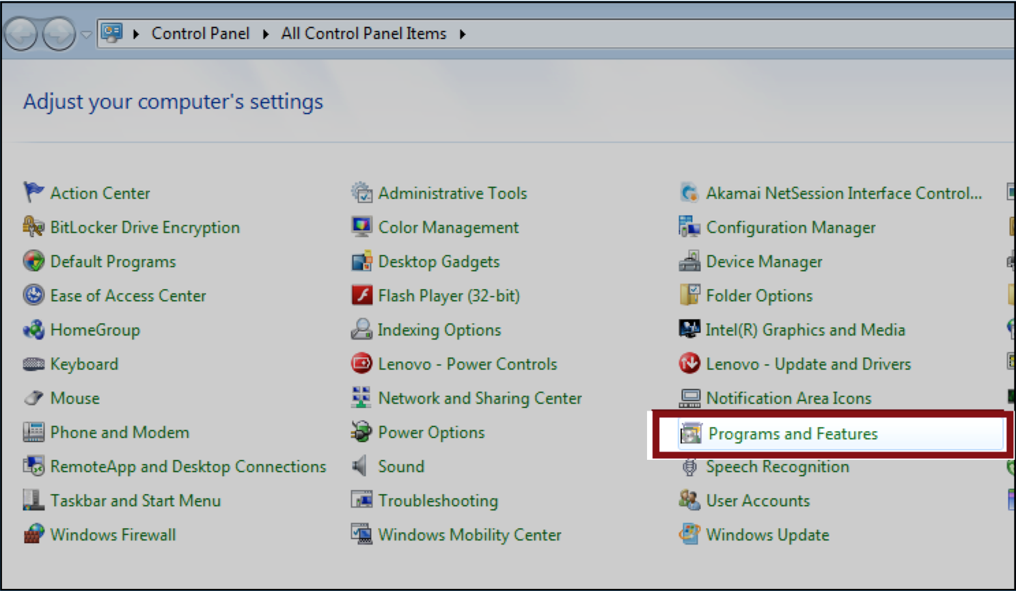Open the Default Programs link
This screenshot has height=591, width=1016.
click(113, 262)
